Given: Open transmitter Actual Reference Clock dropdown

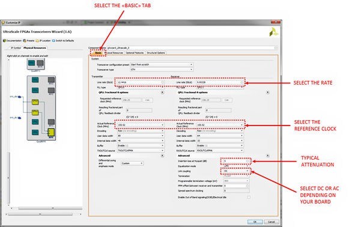Looking at the screenshot, I should coord(141,125).
